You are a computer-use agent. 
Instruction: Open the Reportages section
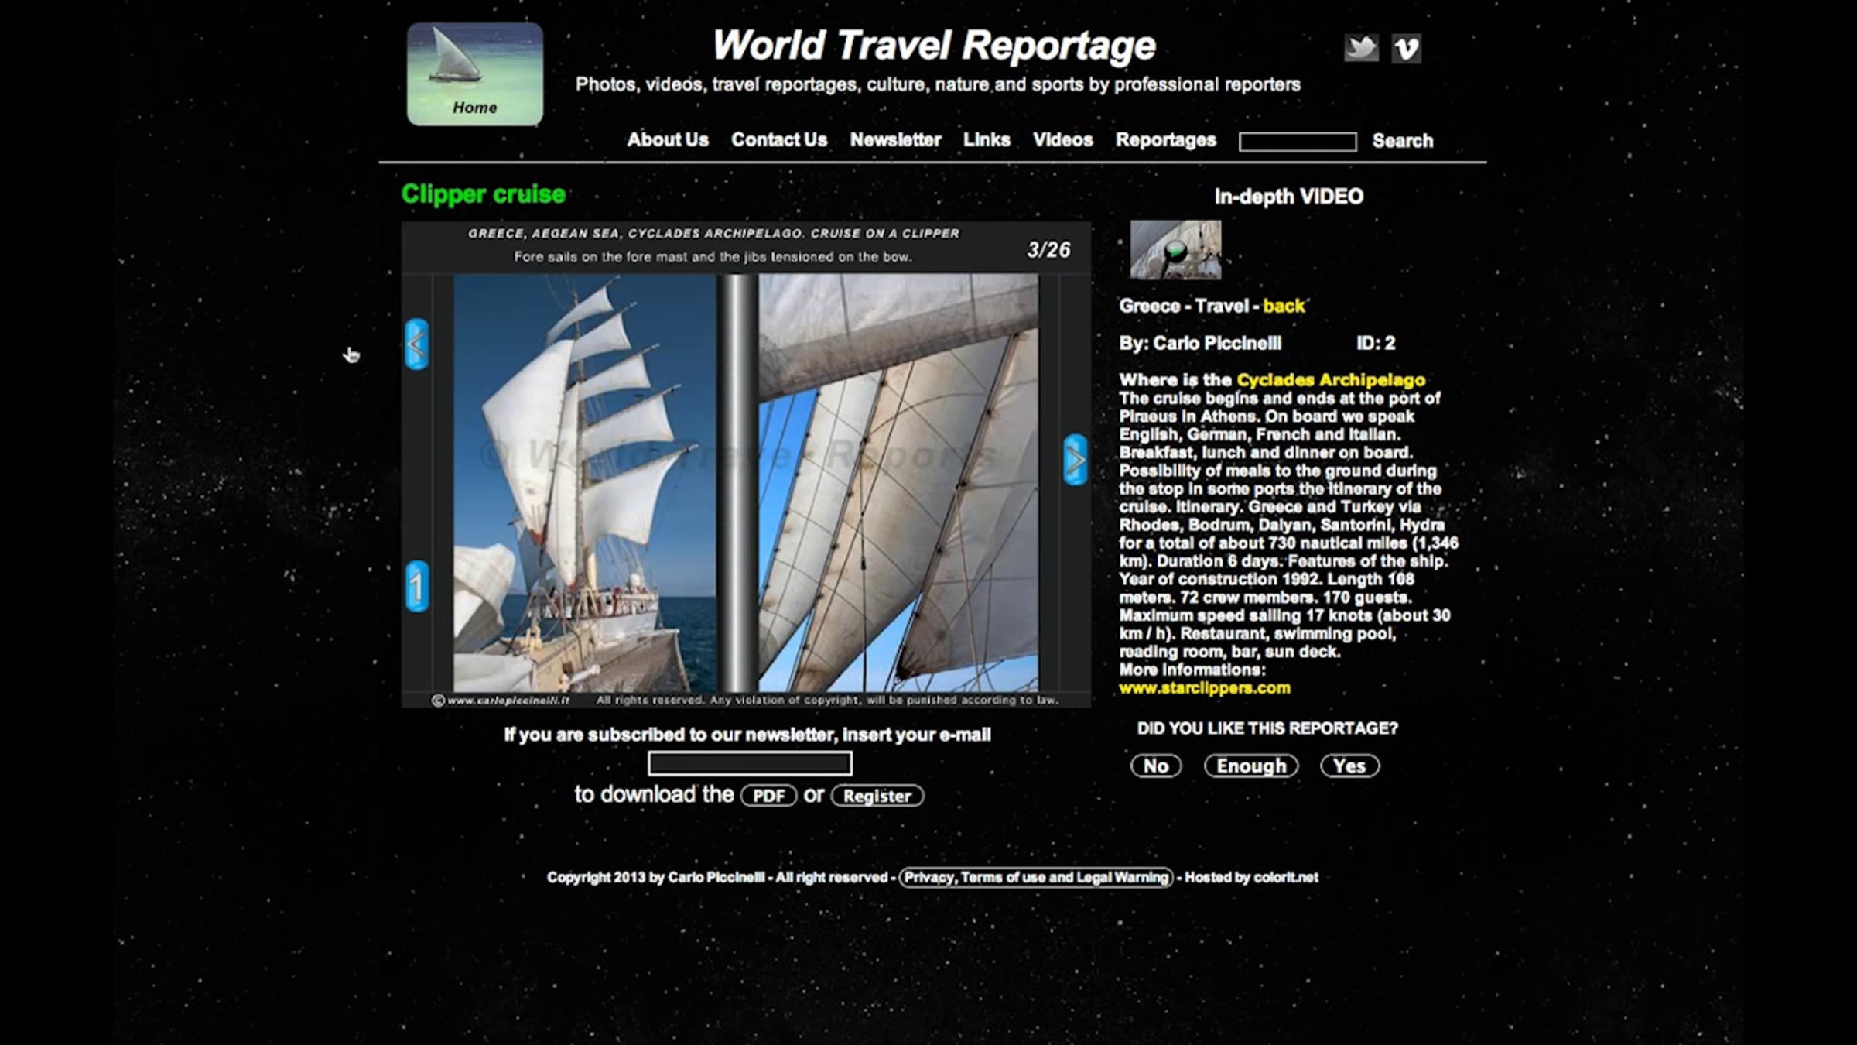pos(1165,140)
